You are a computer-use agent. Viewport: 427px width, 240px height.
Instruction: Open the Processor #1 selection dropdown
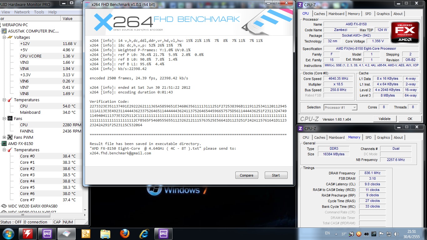[340, 107]
